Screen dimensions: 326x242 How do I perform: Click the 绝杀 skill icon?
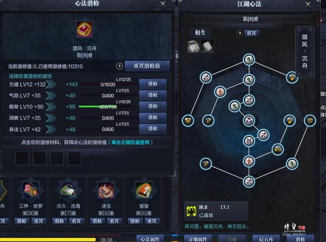(x=191, y=211)
